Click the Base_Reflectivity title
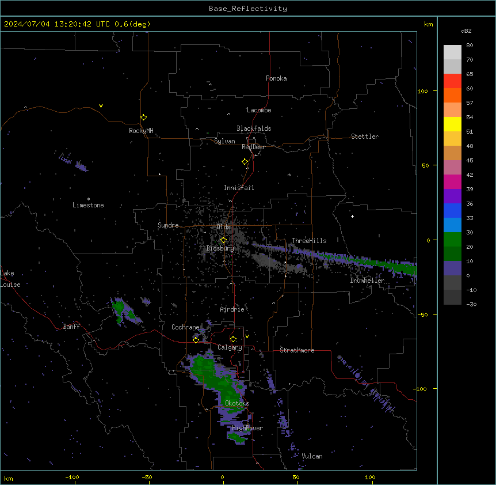 click(x=248, y=9)
